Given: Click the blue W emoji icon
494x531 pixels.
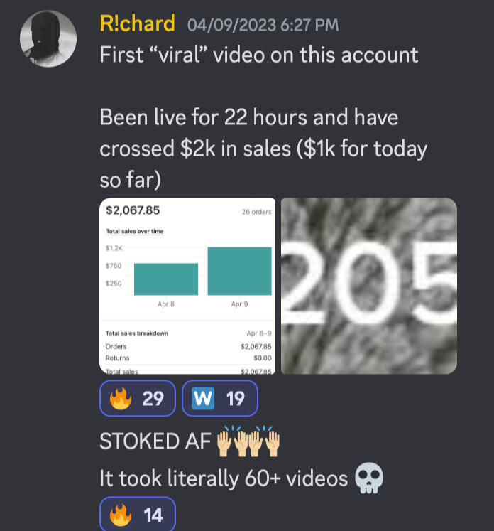Looking at the screenshot, I should [203, 398].
